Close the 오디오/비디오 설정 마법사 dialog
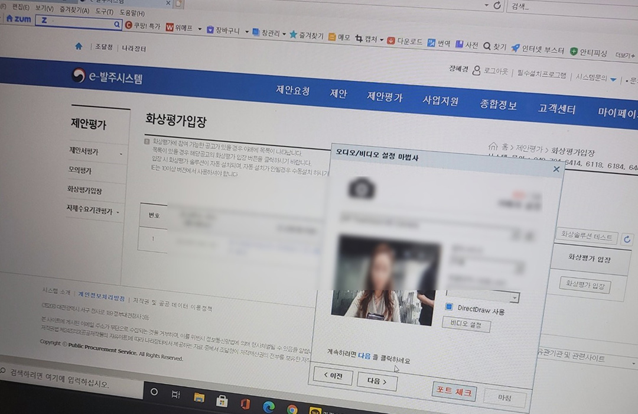 [556, 169]
